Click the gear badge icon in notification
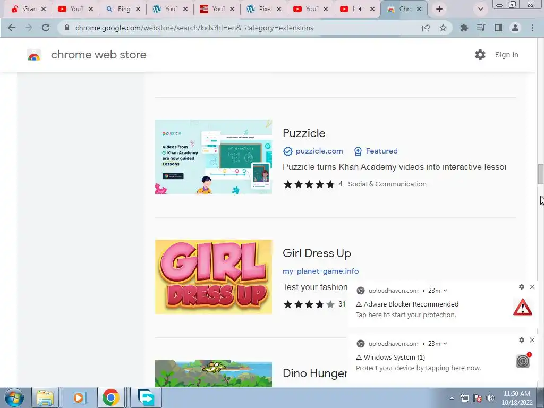Viewport: 544px width, 408px height. coord(523,361)
